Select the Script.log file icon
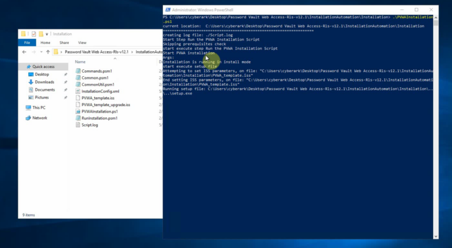 [78, 125]
